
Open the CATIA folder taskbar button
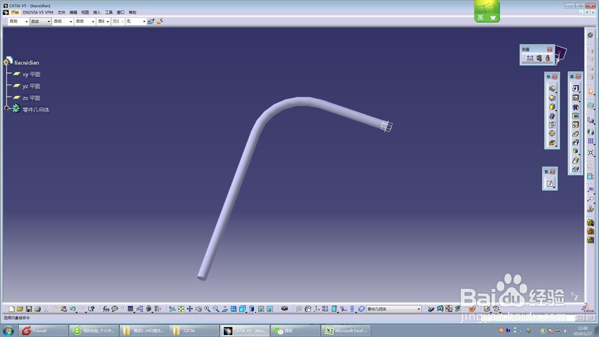click(x=194, y=330)
